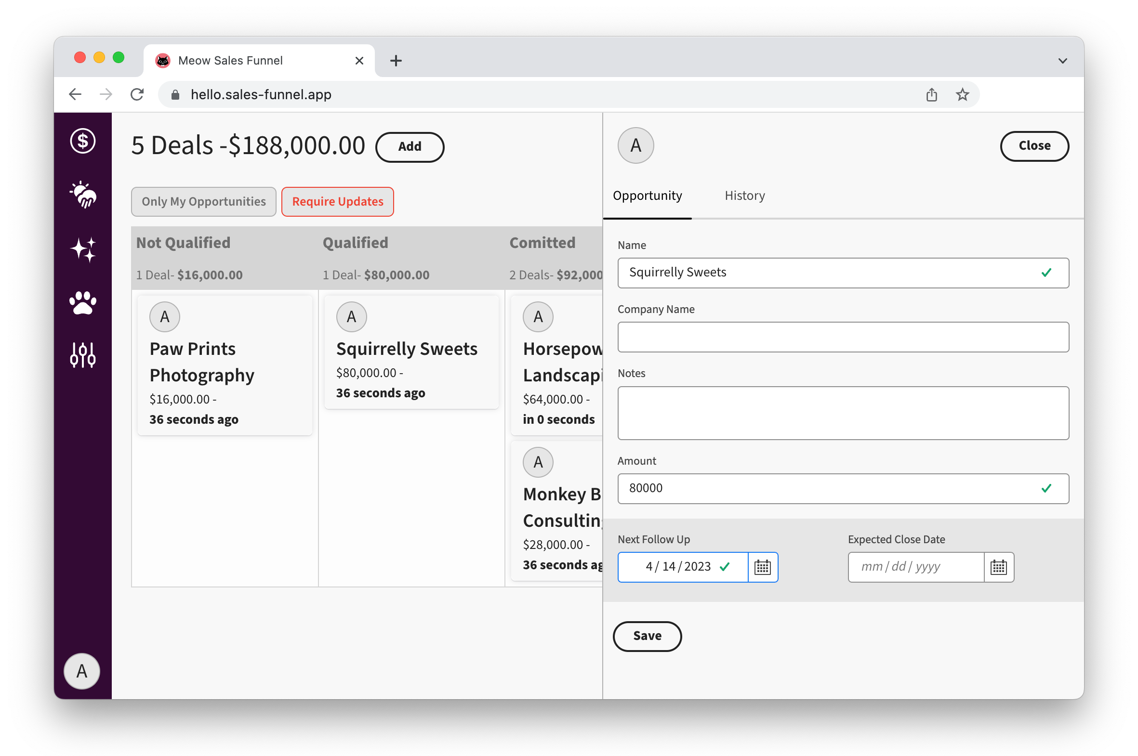Click the sparkles icon in sidebar

[x=82, y=250]
